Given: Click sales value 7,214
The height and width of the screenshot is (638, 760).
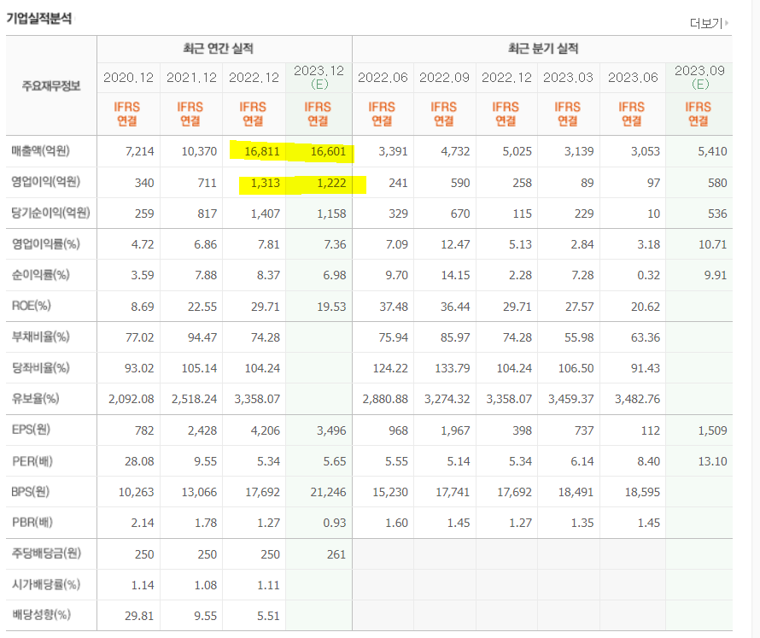Looking at the screenshot, I should click(x=139, y=151).
